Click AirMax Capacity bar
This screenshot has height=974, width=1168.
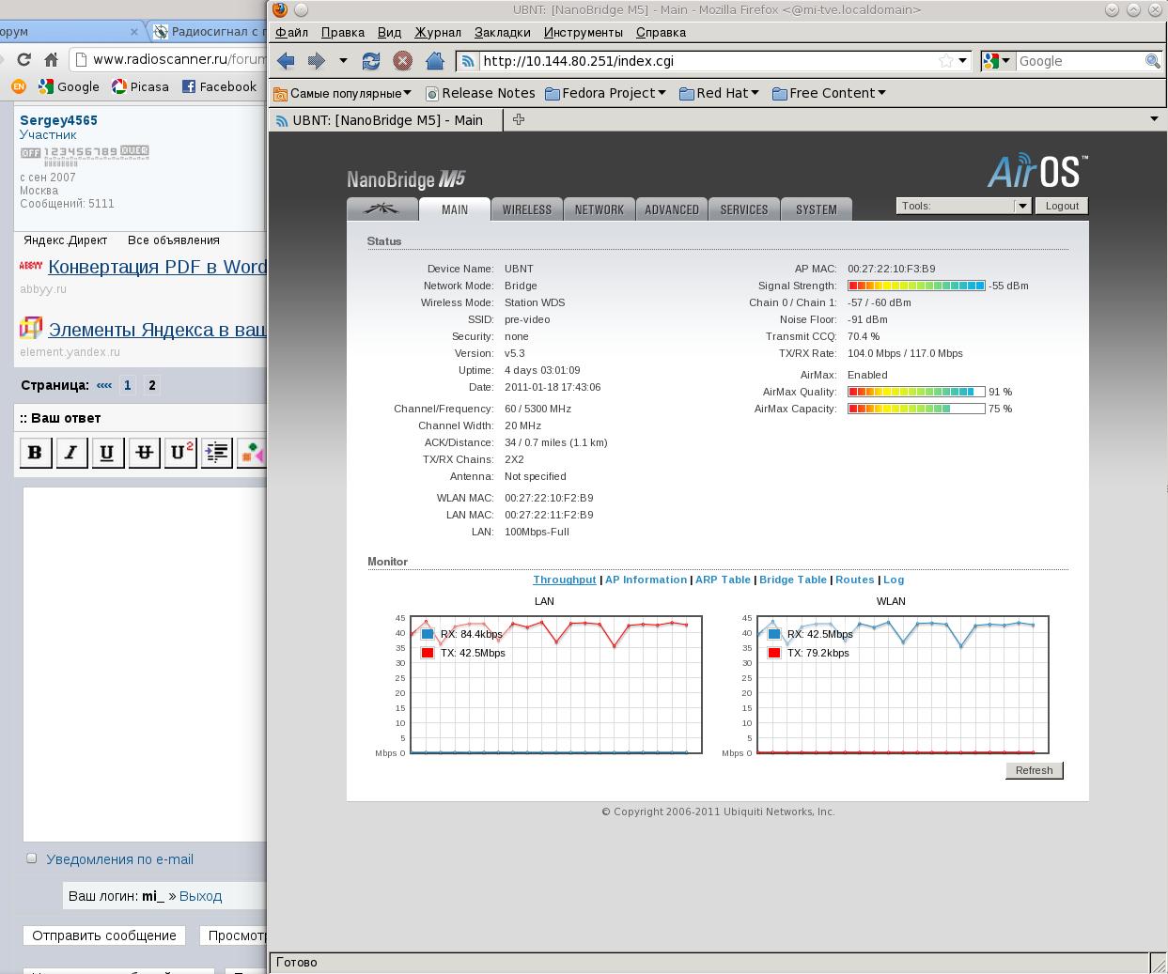(916, 409)
